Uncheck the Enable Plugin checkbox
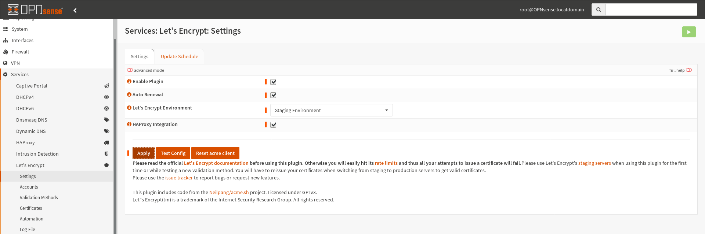Screen dimensions: 705x234 tap(273, 82)
